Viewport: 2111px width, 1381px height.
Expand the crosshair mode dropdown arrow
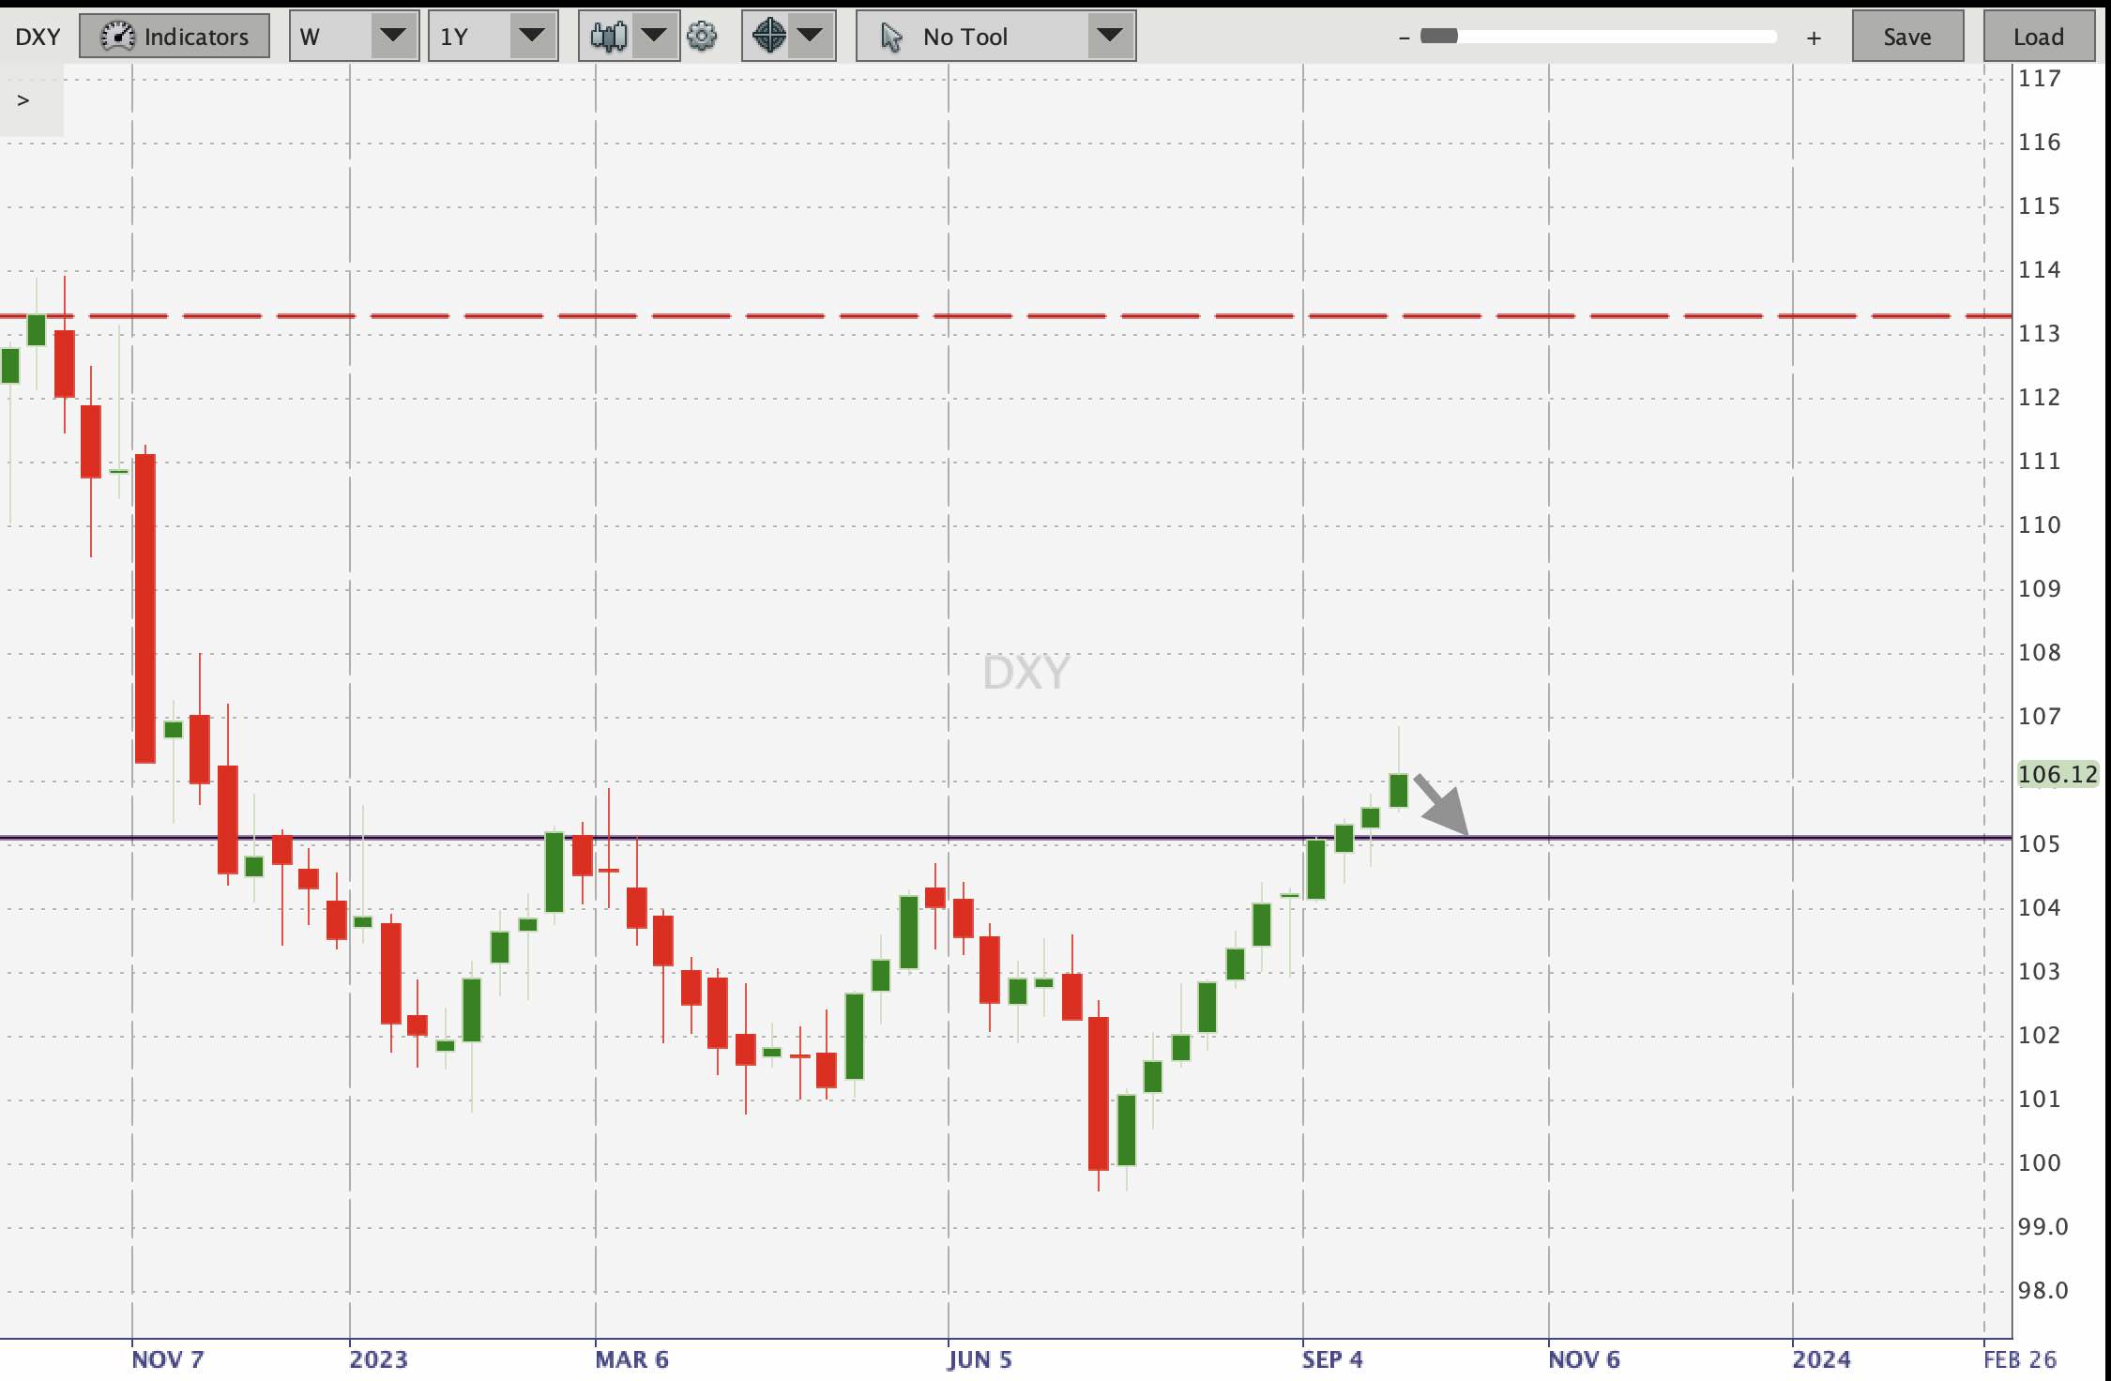810,37
